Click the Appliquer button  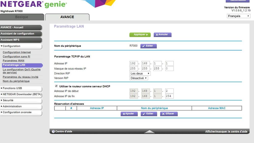tap(140, 35)
